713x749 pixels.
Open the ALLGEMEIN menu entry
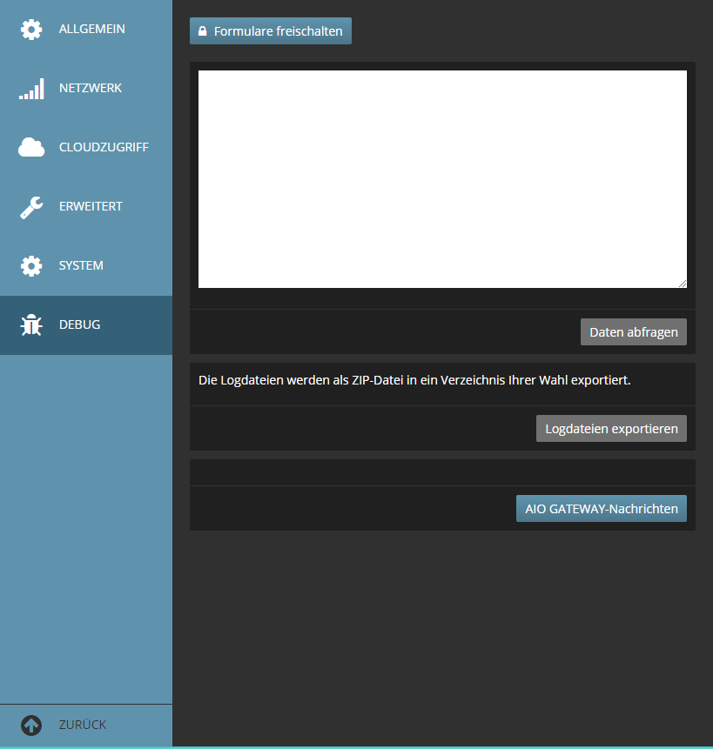click(92, 30)
